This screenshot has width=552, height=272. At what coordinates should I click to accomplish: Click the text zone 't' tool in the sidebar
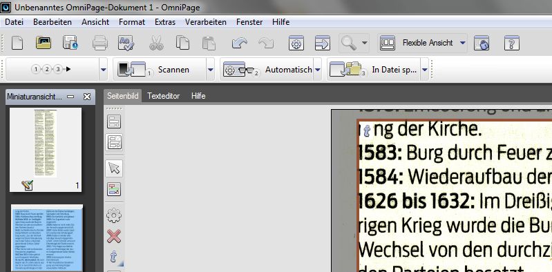coord(114,257)
